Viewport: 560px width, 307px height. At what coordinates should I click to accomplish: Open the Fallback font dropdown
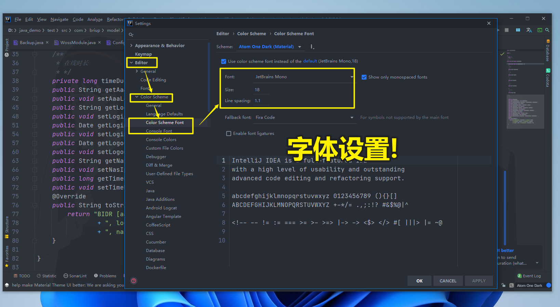pos(305,117)
